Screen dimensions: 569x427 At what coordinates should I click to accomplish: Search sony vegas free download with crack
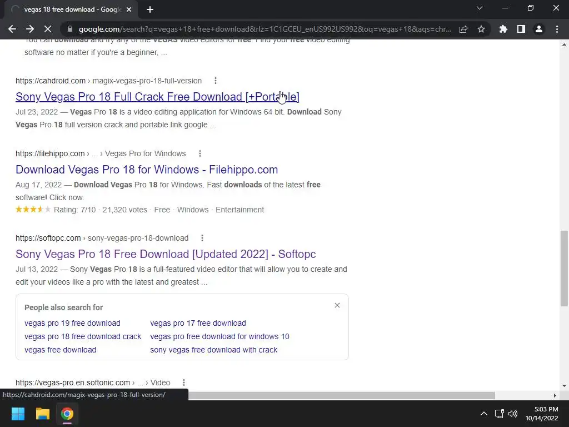213,350
